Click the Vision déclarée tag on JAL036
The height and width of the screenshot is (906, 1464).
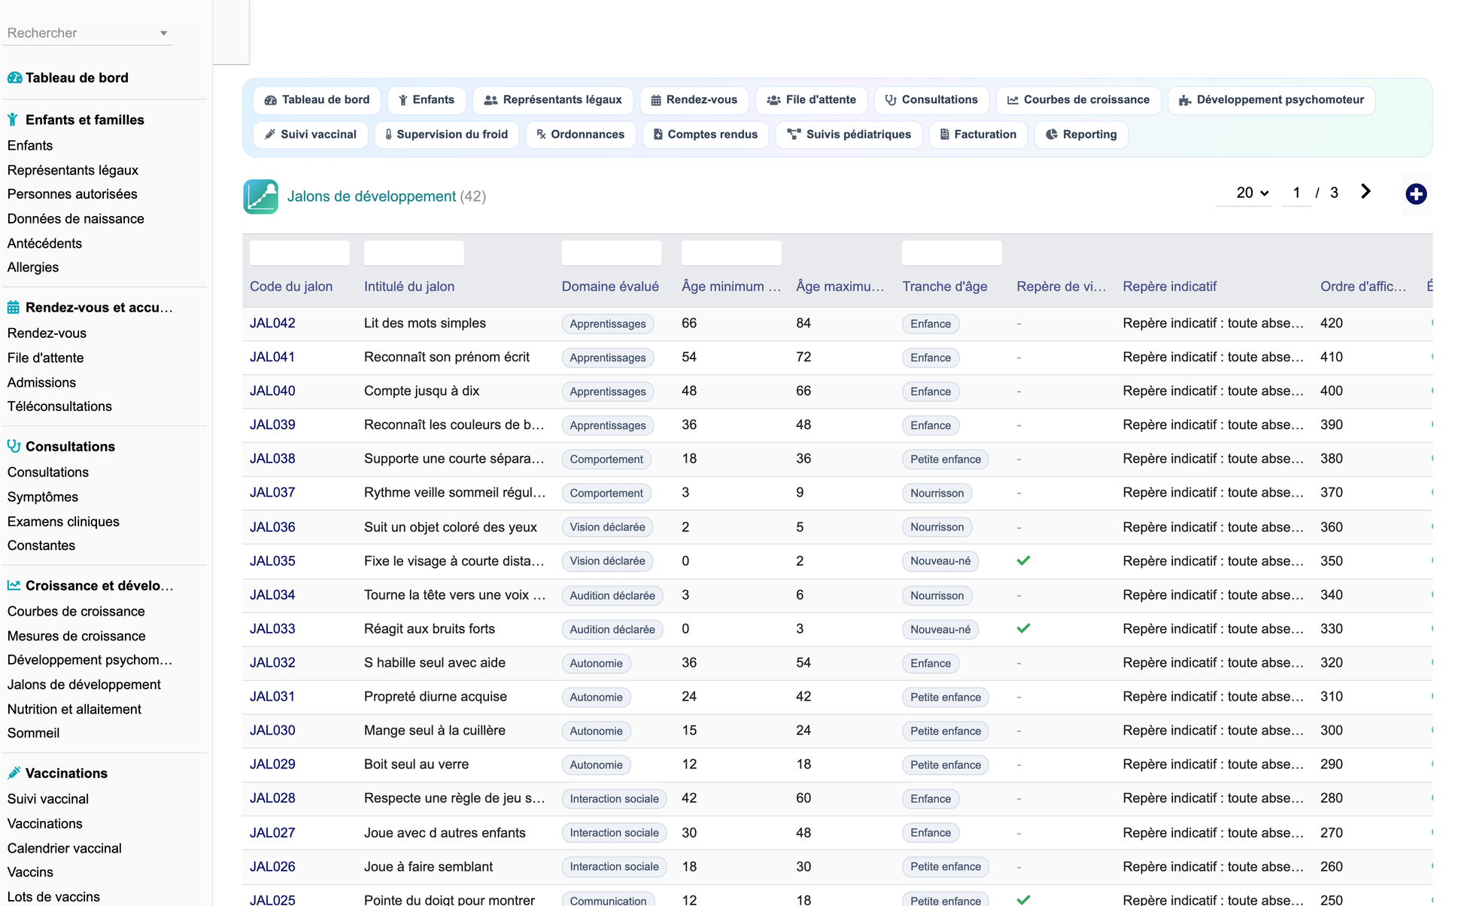pyautogui.click(x=607, y=527)
